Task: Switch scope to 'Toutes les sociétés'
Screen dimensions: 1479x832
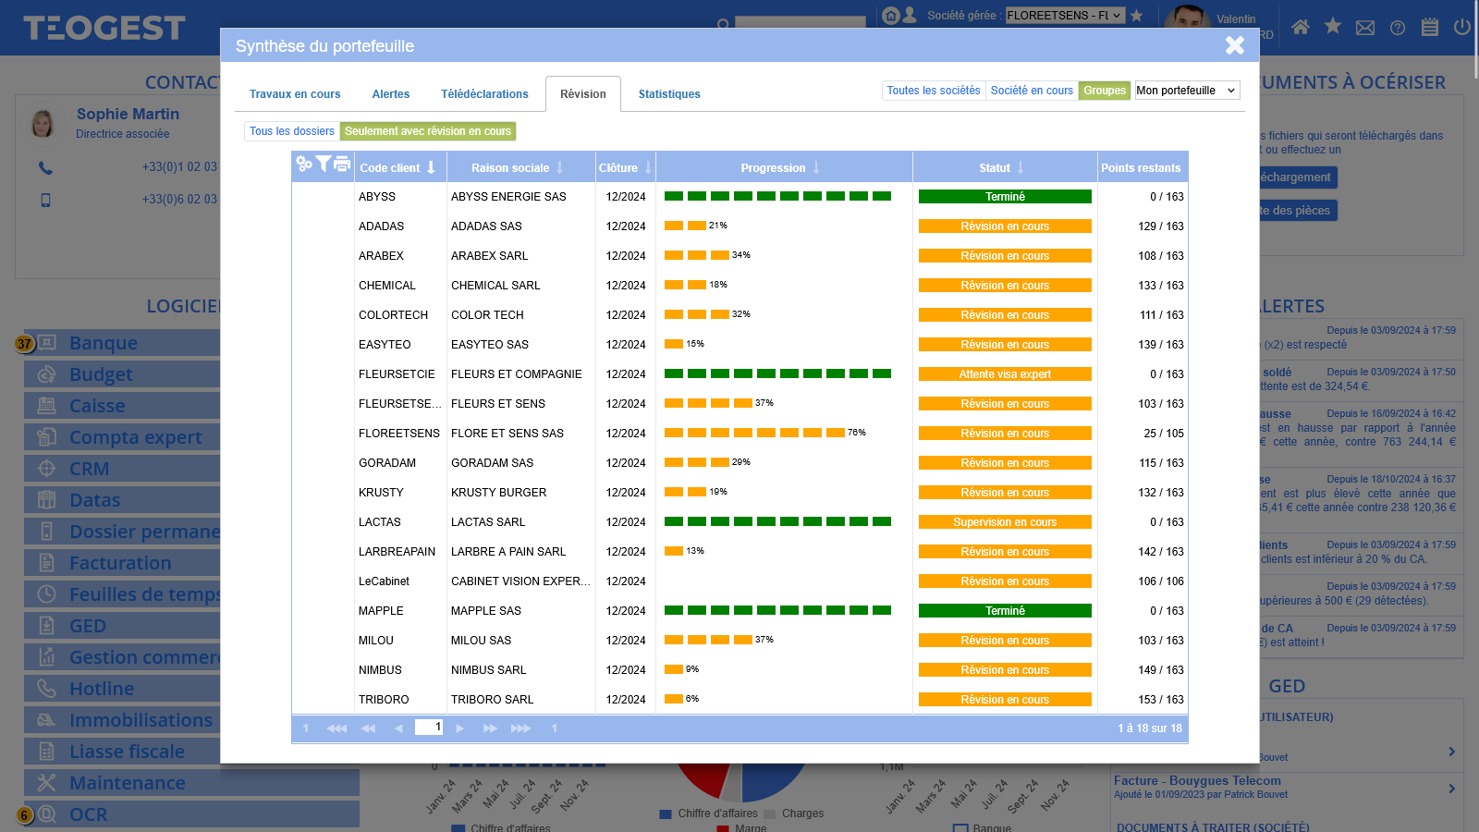Action: pos(933,91)
